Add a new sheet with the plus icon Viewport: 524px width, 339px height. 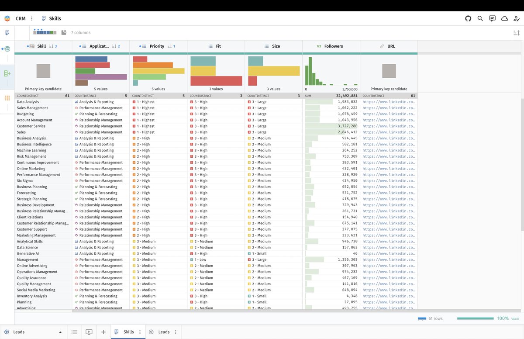tap(103, 332)
